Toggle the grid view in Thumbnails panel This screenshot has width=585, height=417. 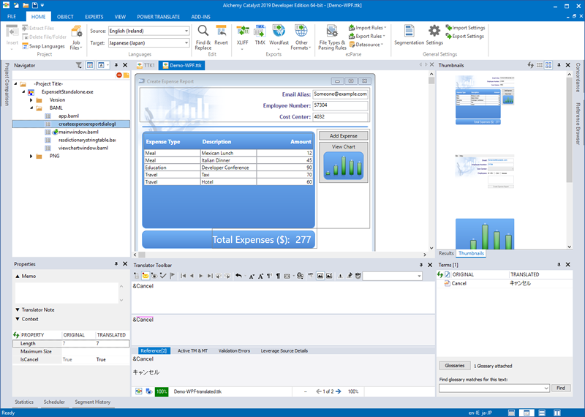(548, 65)
